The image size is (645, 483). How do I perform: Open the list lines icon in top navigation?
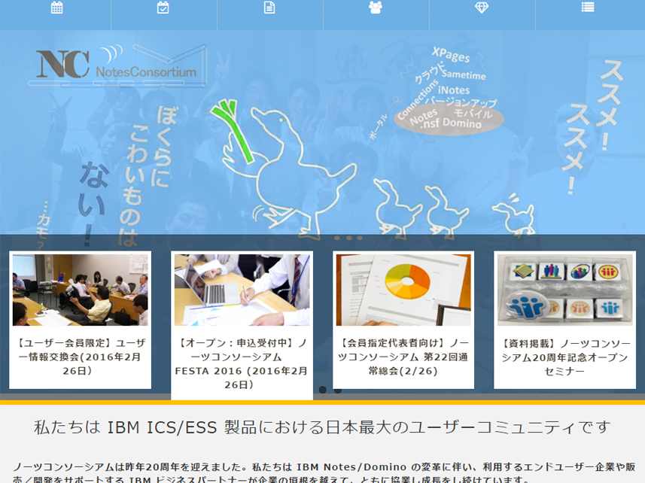[x=588, y=8]
